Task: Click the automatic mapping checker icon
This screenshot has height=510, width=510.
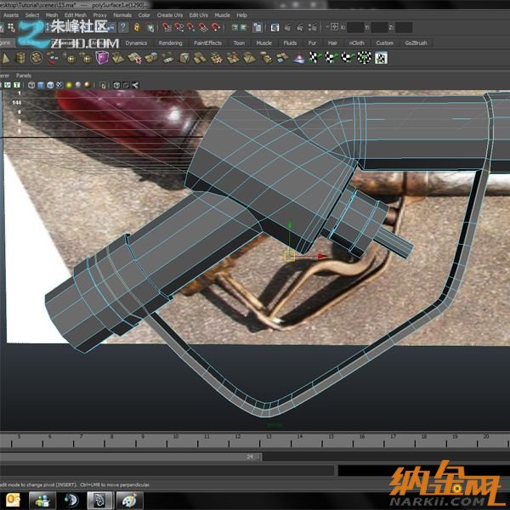Action: point(365,58)
